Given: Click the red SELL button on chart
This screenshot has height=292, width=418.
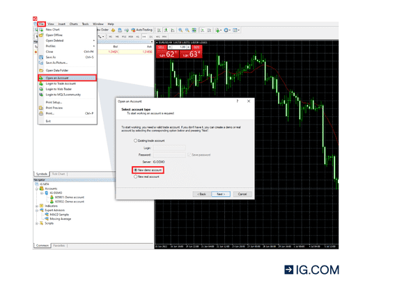Looking at the screenshot, I should (x=167, y=51).
